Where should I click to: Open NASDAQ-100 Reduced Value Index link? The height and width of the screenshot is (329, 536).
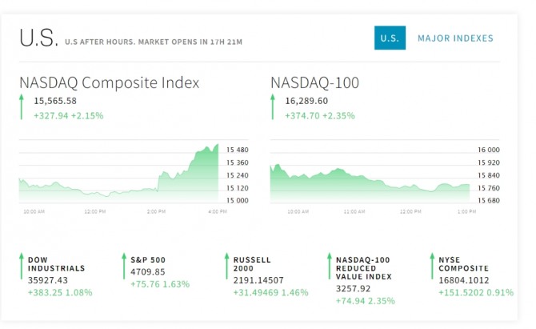[x=365, y=268]
